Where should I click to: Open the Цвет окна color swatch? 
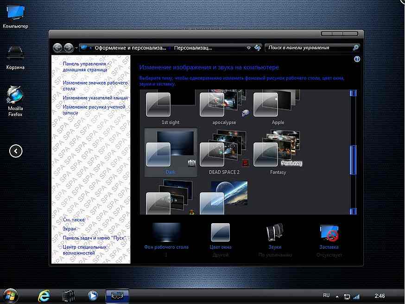coord(221,233)
